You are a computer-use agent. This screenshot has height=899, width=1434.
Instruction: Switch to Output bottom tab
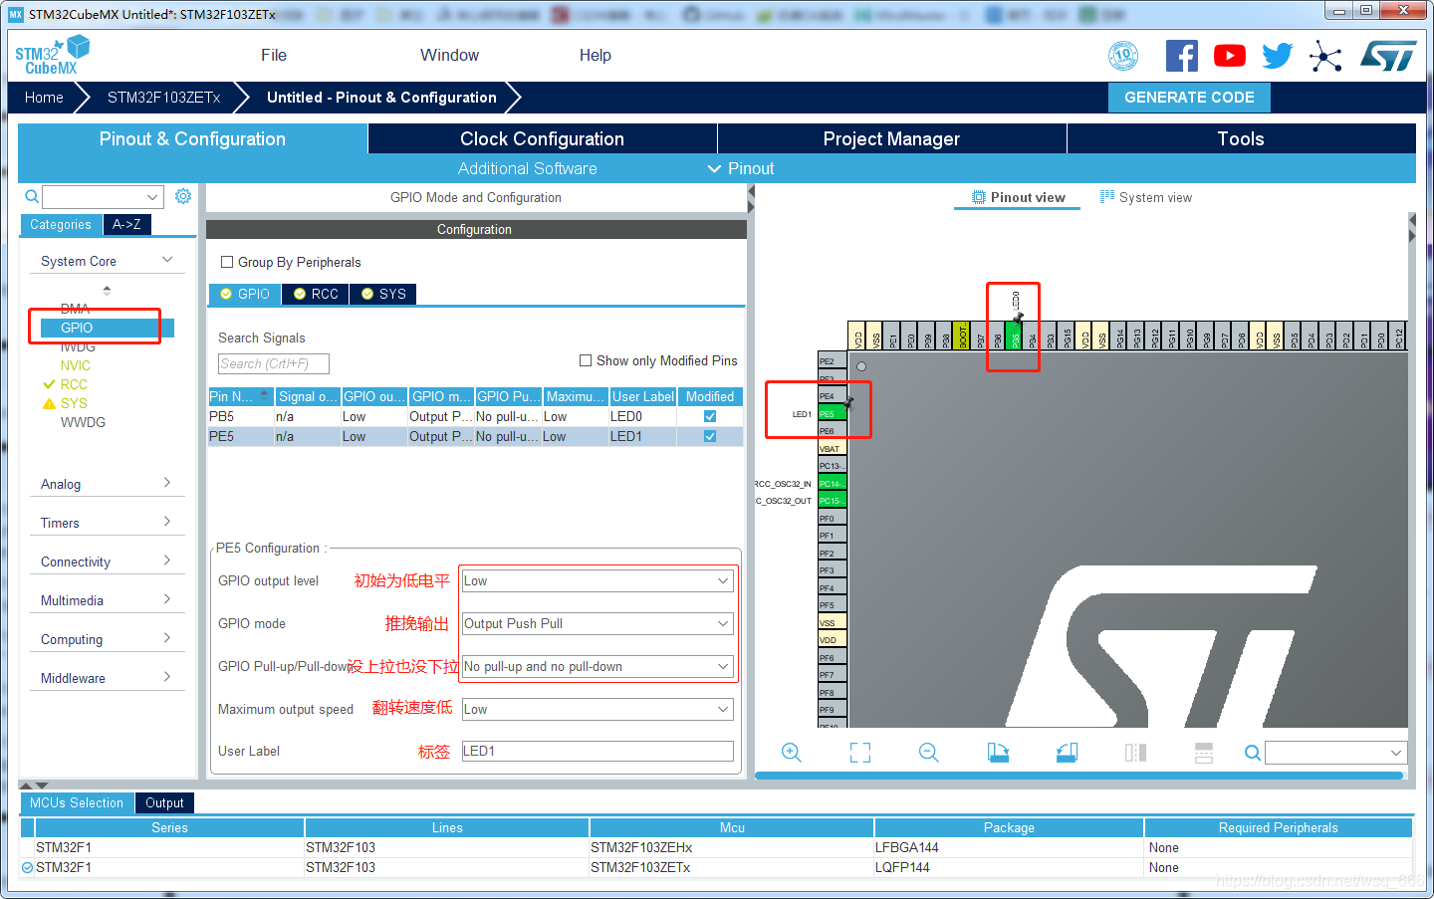(164, 802)
